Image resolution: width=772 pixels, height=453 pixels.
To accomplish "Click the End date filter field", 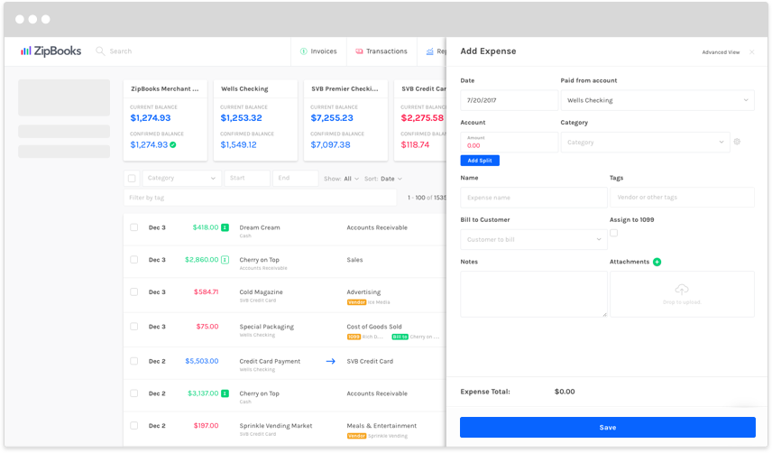I will (x=296, y=179).
